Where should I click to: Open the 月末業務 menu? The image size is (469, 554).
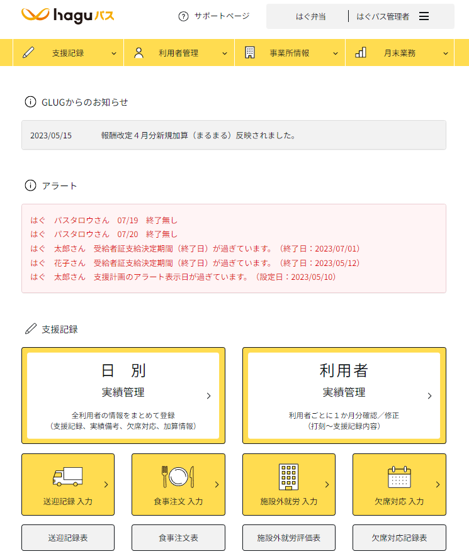point(400,53)
